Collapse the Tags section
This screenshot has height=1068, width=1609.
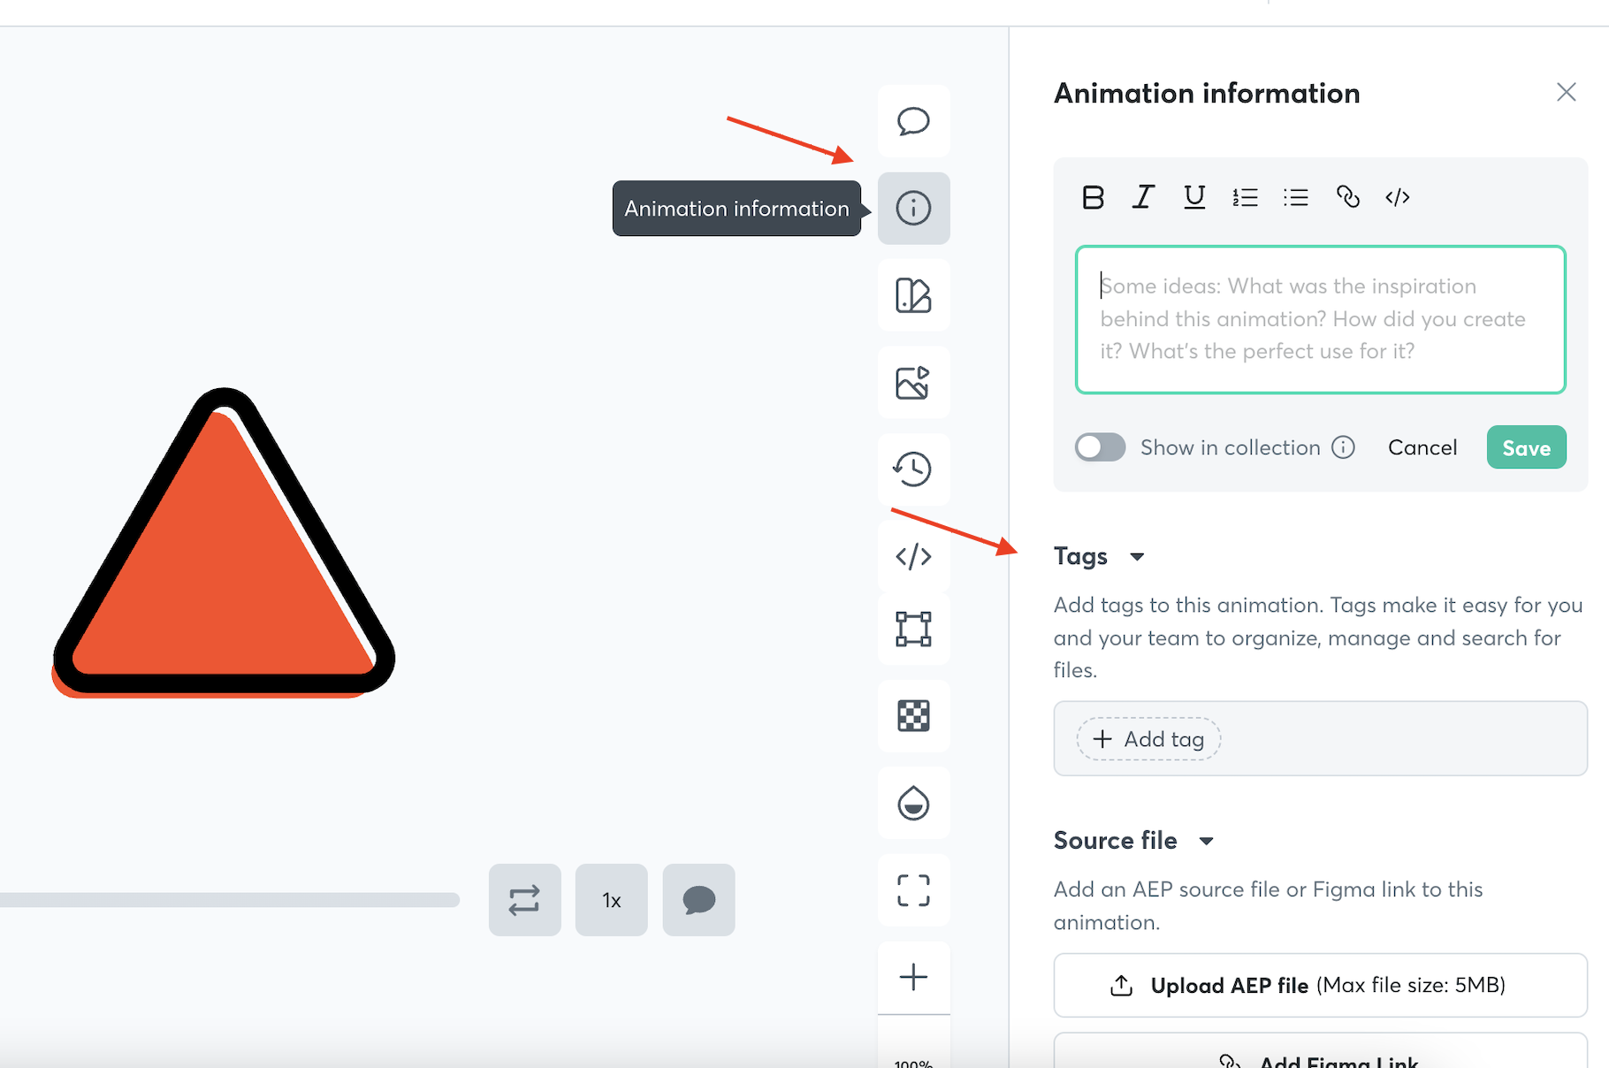coord(1137,557)
